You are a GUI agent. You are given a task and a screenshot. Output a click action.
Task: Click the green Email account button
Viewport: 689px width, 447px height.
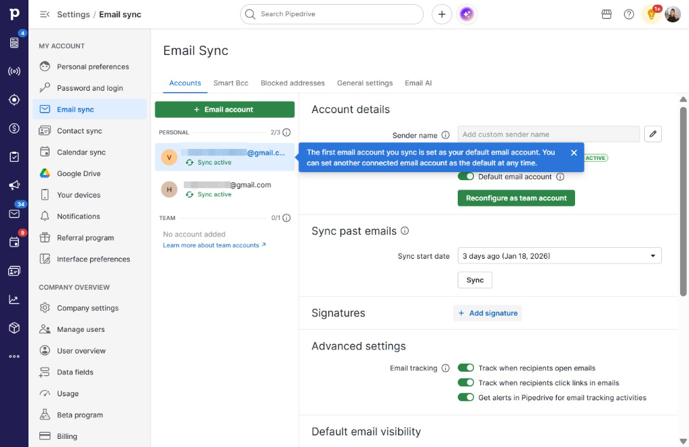[x=224, y=109]
